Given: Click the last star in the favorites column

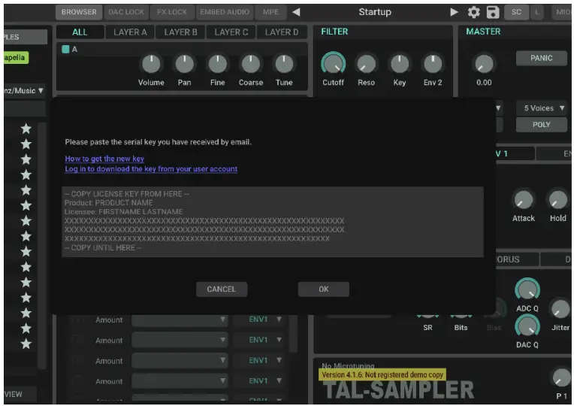Looking at the screenshot, I should coord(26,344).
